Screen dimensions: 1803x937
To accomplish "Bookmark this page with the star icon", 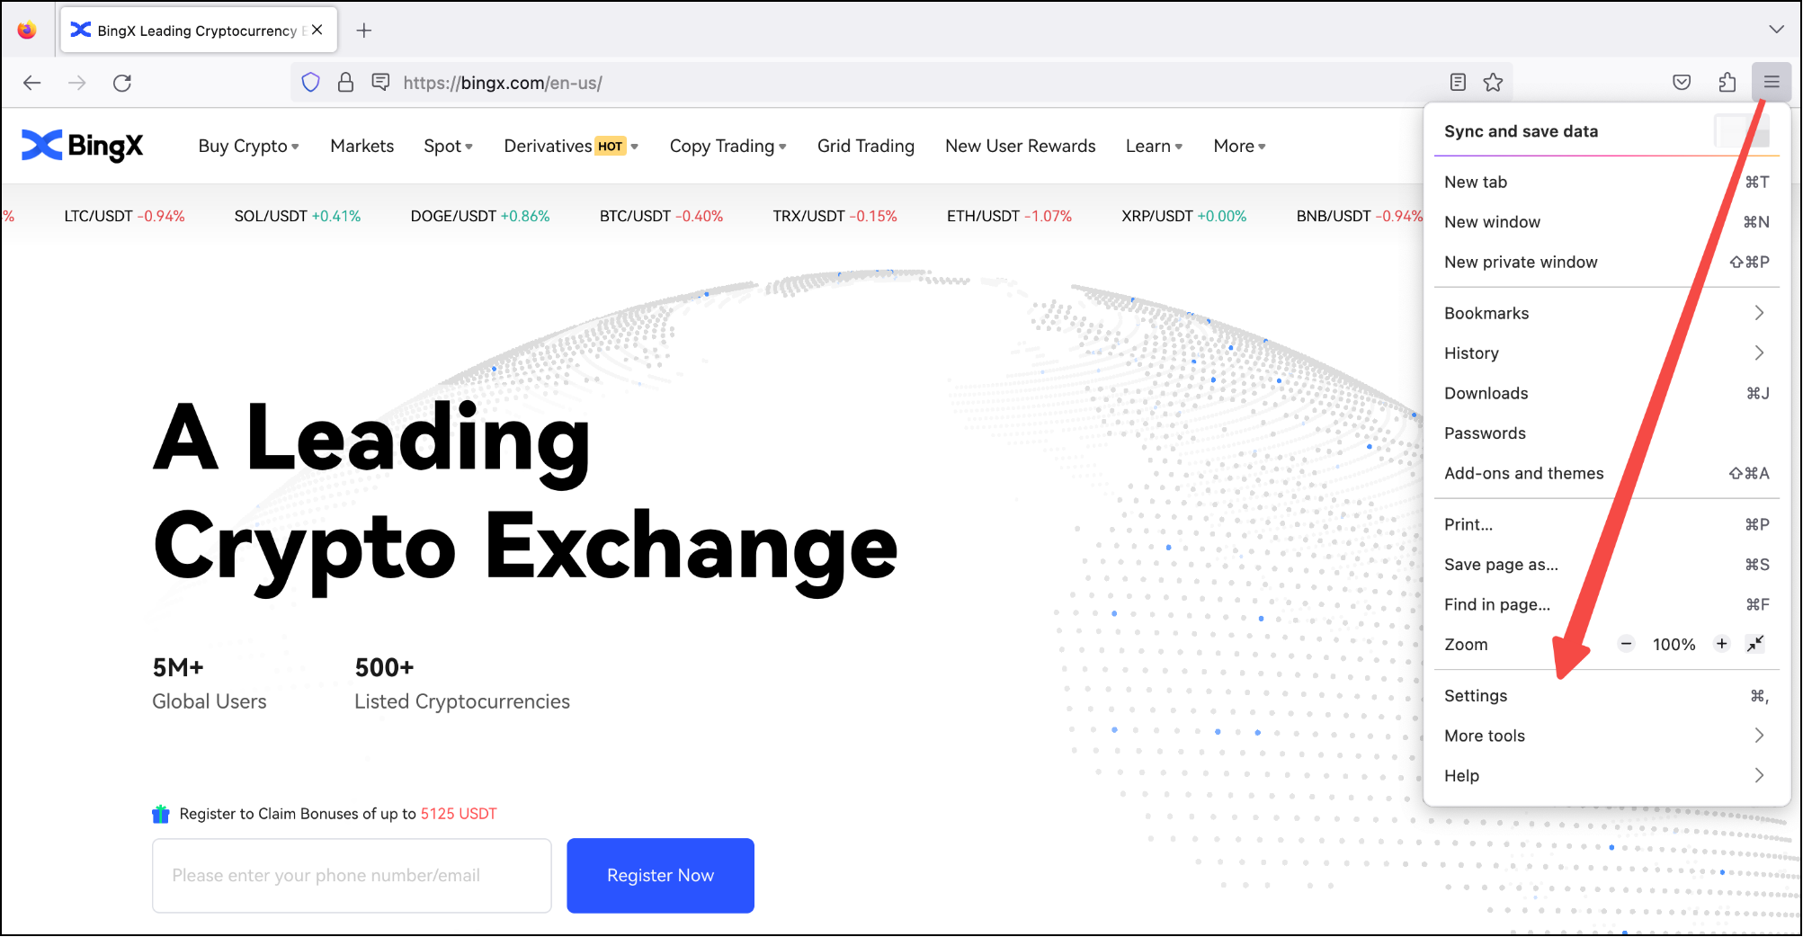I will [1493, 83].
